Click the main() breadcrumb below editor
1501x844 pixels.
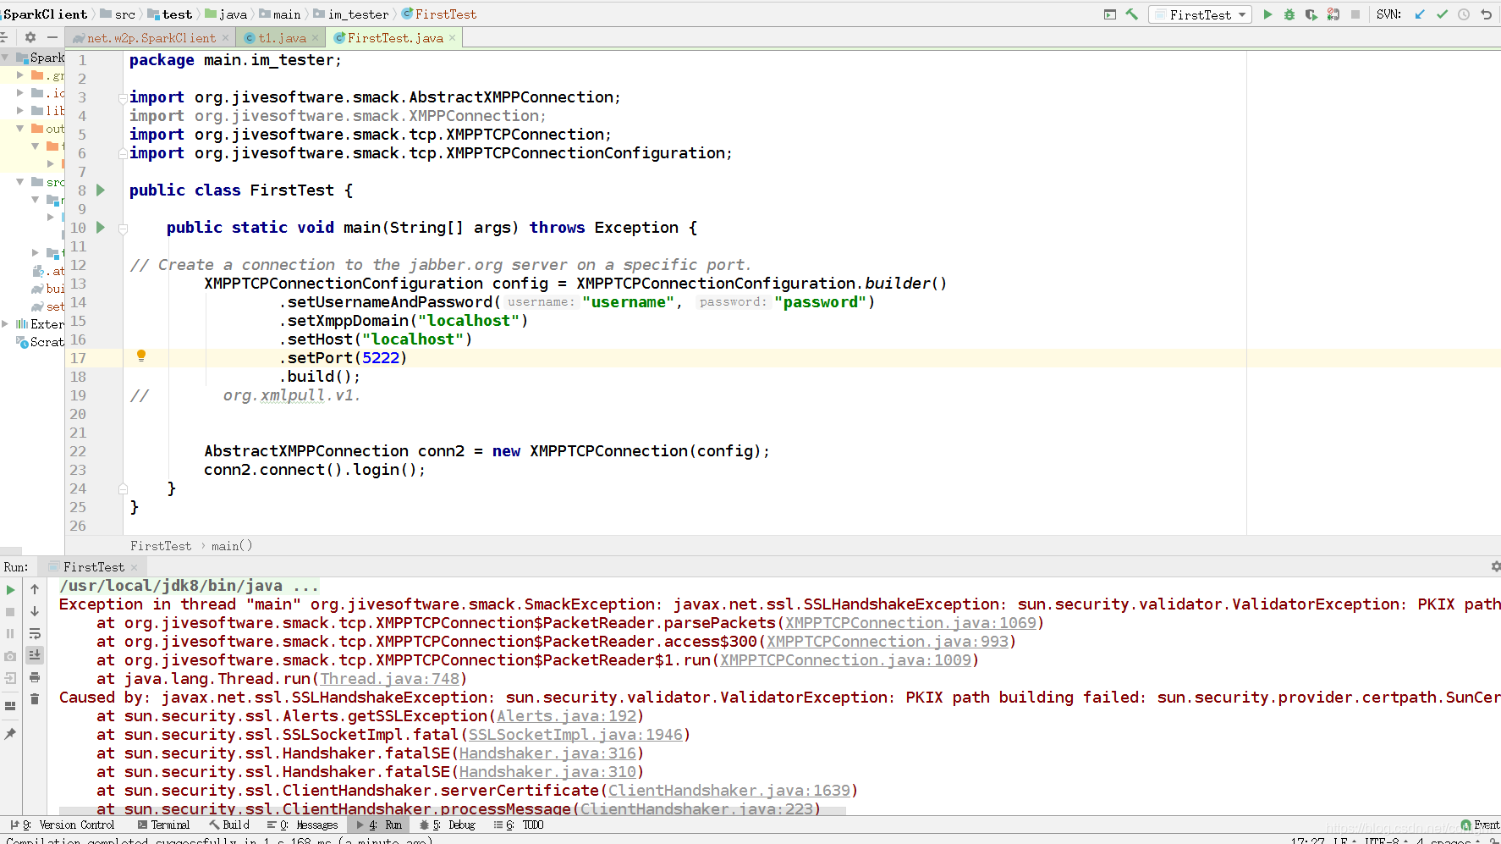(232, 546)
